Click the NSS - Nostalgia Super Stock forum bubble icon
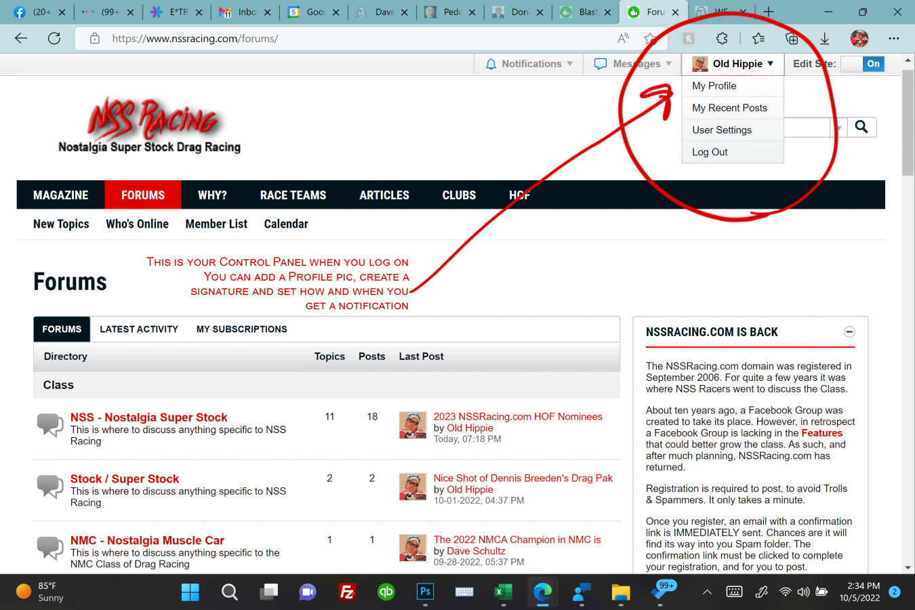 pyautogui.click(x=50, y=425)
